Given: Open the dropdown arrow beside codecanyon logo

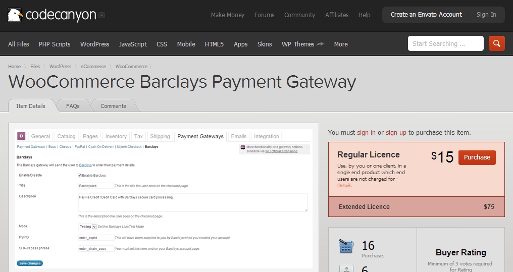Looking at the screenshot, I should coord(102,15).
